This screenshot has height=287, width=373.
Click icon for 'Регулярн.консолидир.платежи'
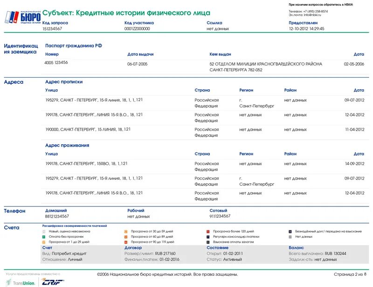click(208, 237)
